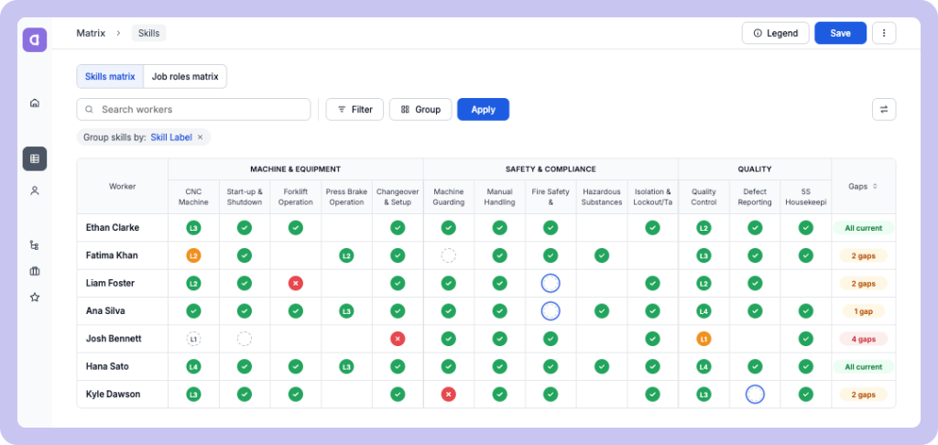Click the Isolation & Lockout column header
Screen dimensions: 938x445
coord(652,197)
